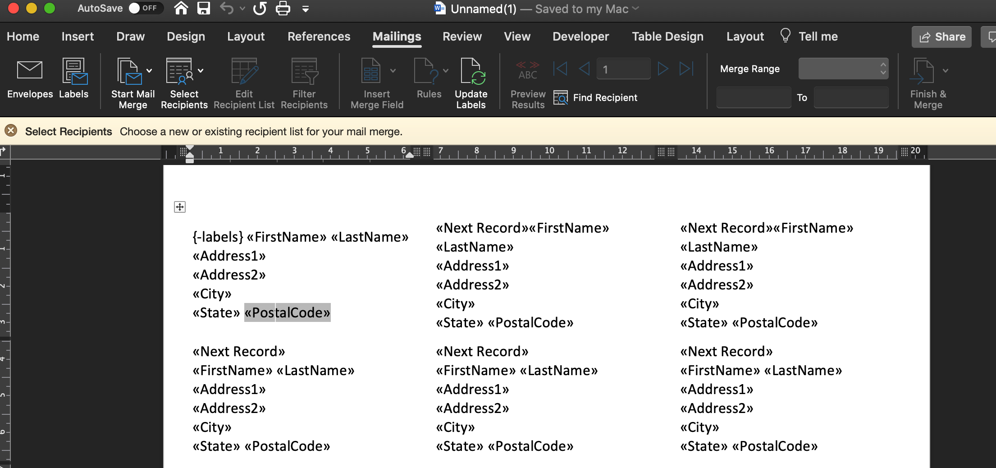Click Find Recipient label
996x468 pixels.
click(x=605, y=97)
